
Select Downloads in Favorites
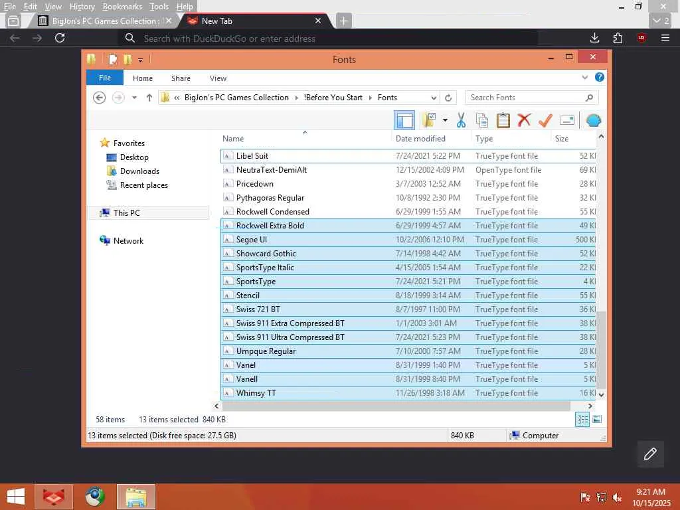(139, 171)
